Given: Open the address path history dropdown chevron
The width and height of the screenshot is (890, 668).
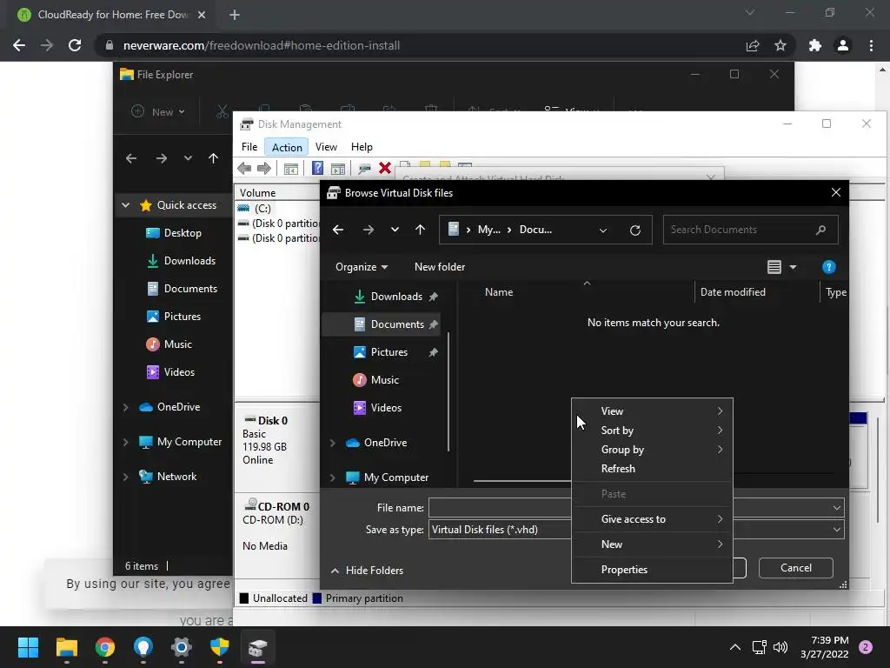Looking at the screenshot, I should pos(603,230).
